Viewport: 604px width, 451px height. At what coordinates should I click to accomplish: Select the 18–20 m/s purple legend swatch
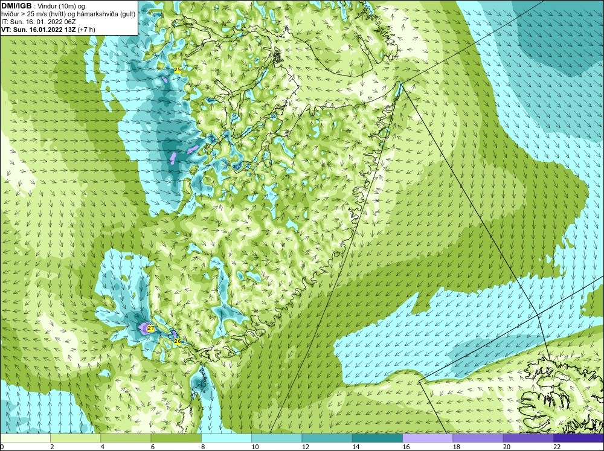click(x=478, y=438)
